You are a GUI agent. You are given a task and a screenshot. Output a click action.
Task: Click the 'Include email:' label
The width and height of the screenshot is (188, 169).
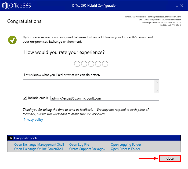point(38,98)
